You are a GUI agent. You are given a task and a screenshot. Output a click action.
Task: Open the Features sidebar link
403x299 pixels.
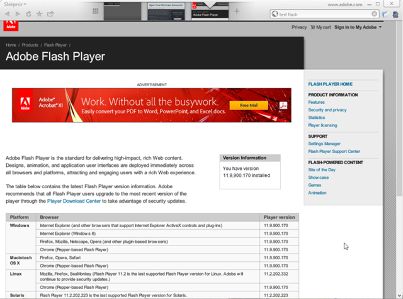(316, 102)
